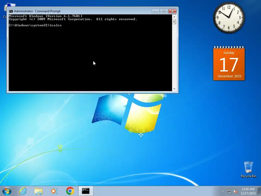261x196 pixels.
Task: Click the muted volume tray icon
Action: click(235, 191)
